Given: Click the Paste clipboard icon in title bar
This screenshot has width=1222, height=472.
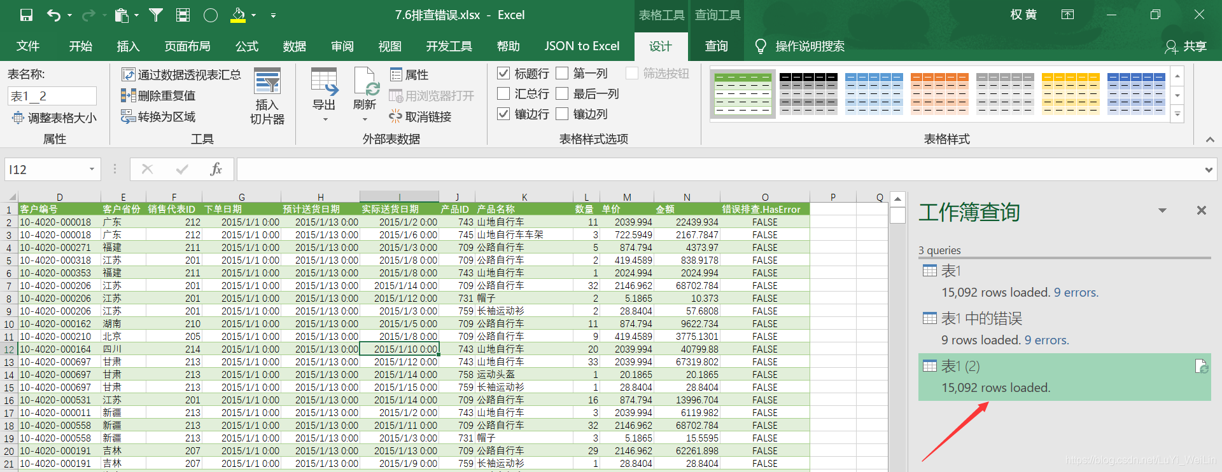Looking at the screenshot, I should coord(121,15).
